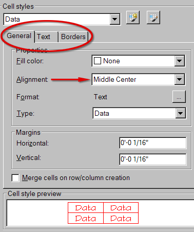Click the top-left Data cell in preview
Screen dimensions: 194x232
[x=86, y=208]
